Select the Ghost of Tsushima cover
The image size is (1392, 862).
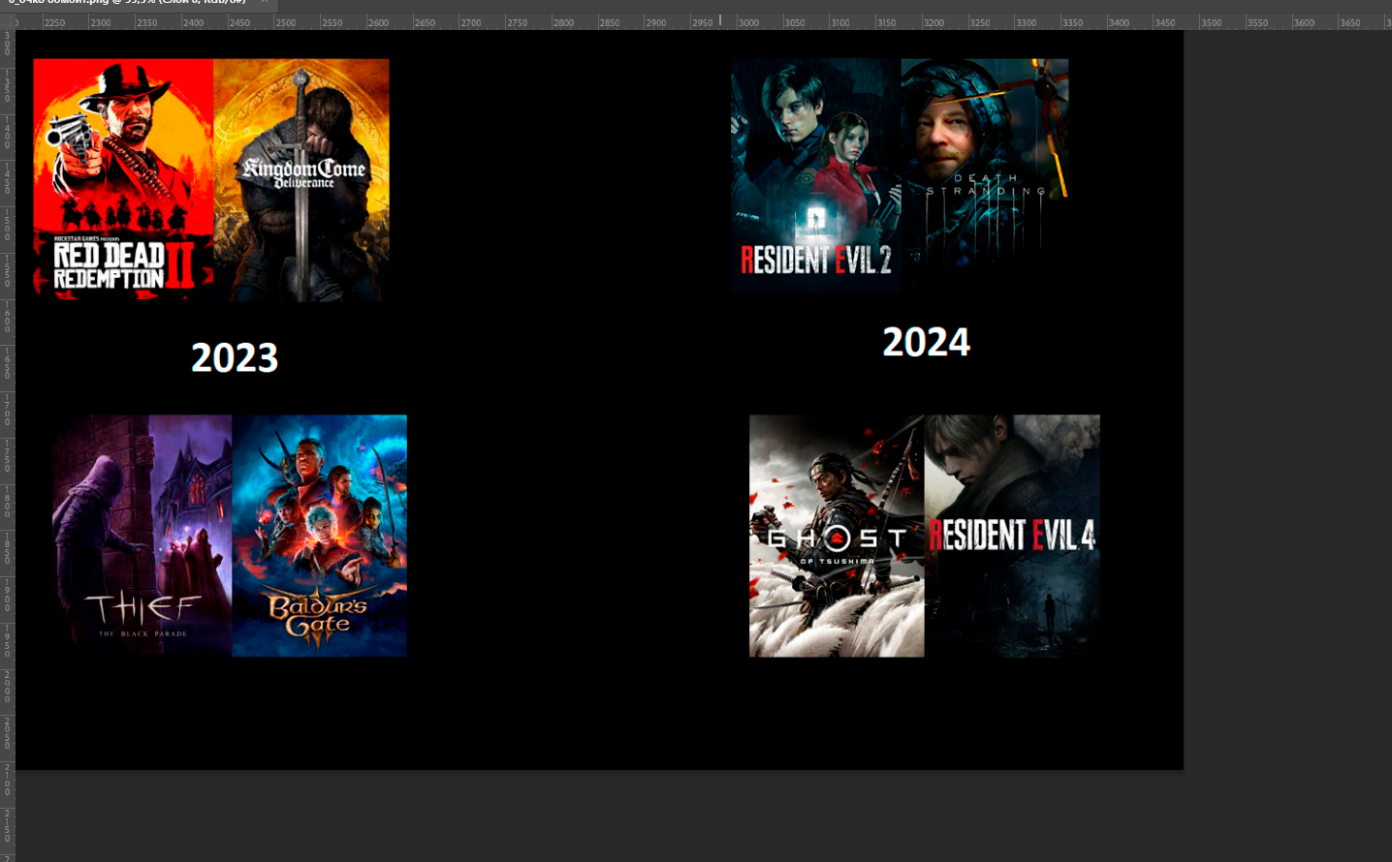[x=837, y=536]
